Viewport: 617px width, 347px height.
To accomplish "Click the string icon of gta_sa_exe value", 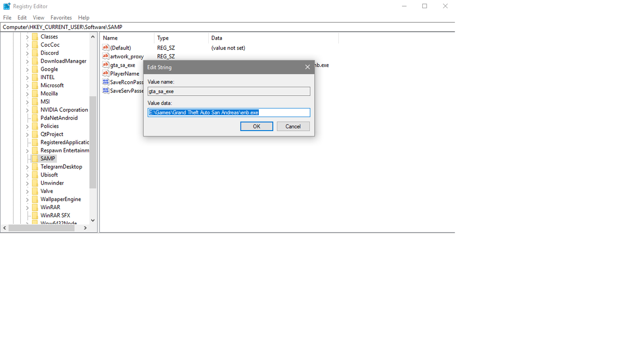I will pos(106,65).
